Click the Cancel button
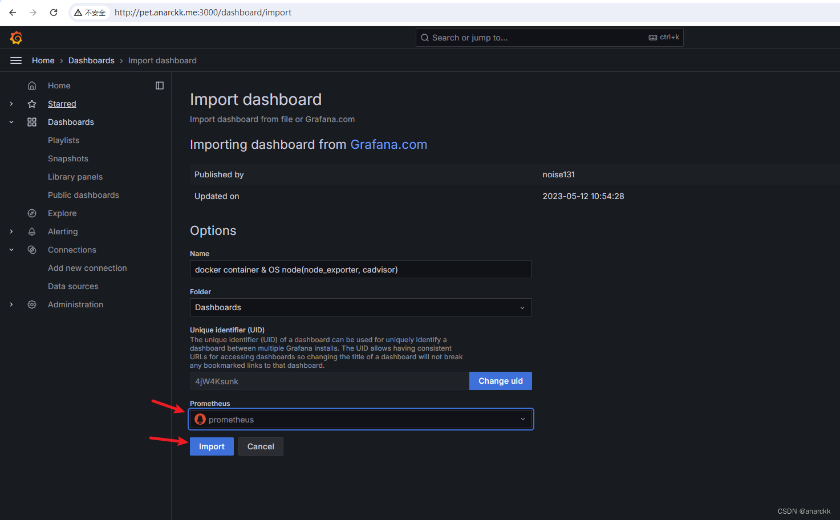Screen dimensions: 840x520 point(261,446)
